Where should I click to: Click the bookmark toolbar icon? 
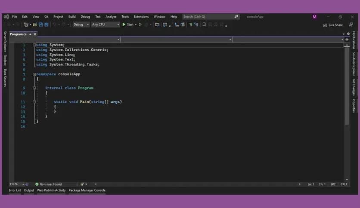pos(204,24)
